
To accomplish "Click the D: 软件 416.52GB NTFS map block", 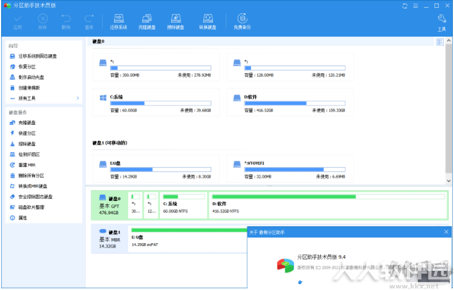I will (x=328, y=205).
